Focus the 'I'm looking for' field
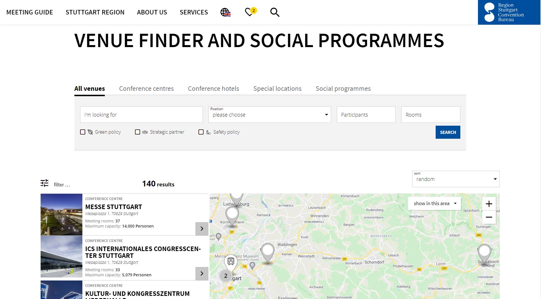 click(x=141, y=115)
